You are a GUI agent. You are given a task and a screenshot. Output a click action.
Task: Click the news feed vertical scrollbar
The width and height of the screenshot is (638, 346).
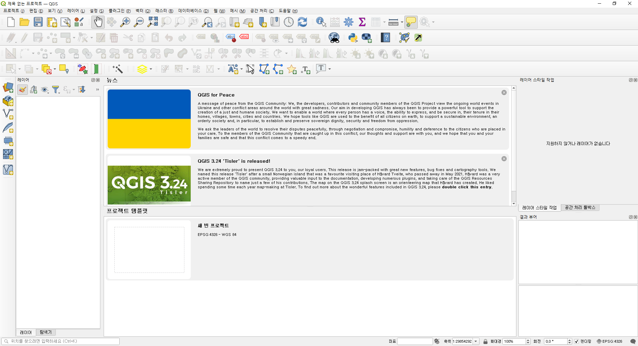point(514,146)
